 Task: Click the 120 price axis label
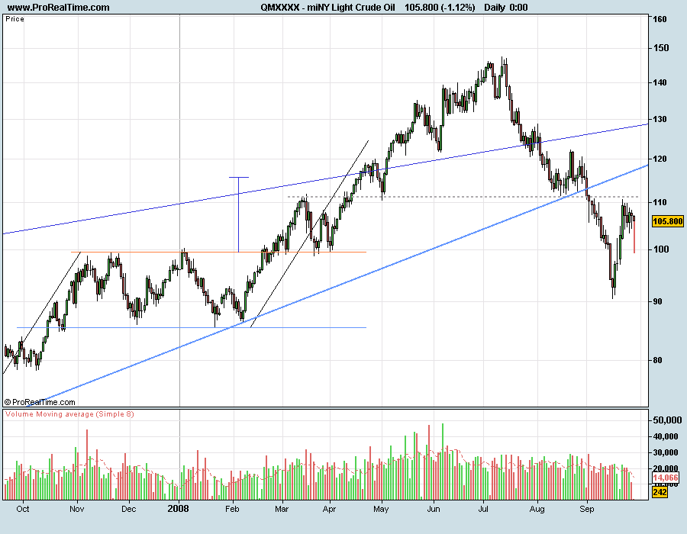pos(660,159)
